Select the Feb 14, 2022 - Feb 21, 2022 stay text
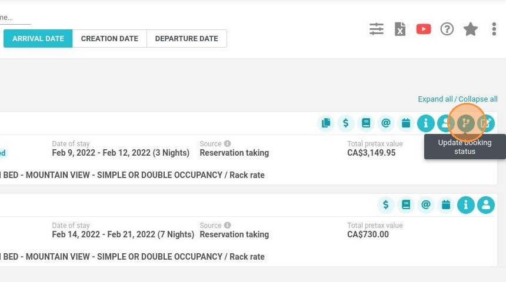 click(123, 234)
